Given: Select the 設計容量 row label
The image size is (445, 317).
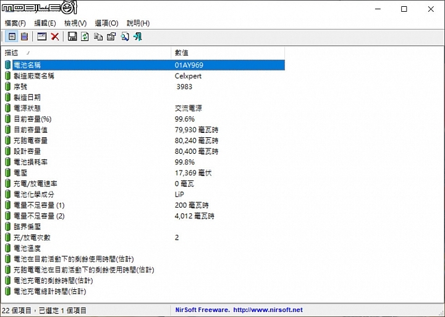Looking at the screenshot, I should point(27,151).
